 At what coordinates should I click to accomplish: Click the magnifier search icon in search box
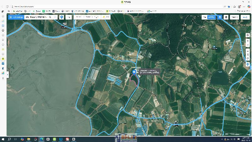pos(50,17)
